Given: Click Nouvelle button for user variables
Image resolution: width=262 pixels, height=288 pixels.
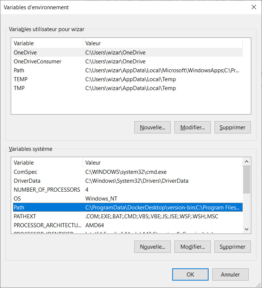Looking at the screenshot, I should coord(153,127).
